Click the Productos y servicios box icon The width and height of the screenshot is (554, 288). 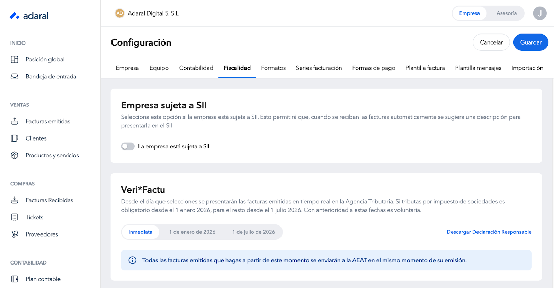[x=15, y=155]
